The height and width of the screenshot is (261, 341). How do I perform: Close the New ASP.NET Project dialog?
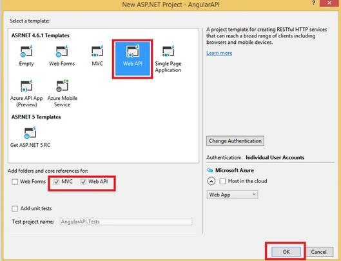pyautogui.click(x=329, y=3)
